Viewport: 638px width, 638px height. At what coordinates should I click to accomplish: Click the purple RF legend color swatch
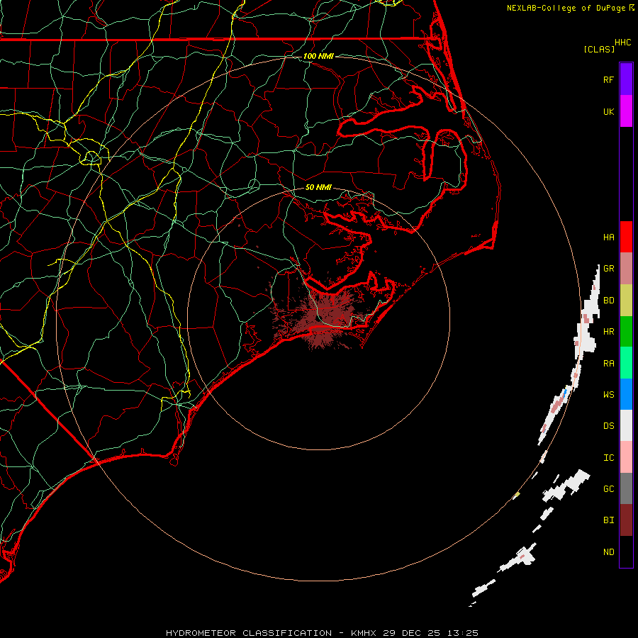626,79
